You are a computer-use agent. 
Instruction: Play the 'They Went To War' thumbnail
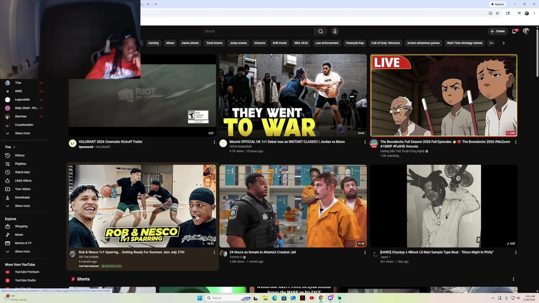[293, 95]
